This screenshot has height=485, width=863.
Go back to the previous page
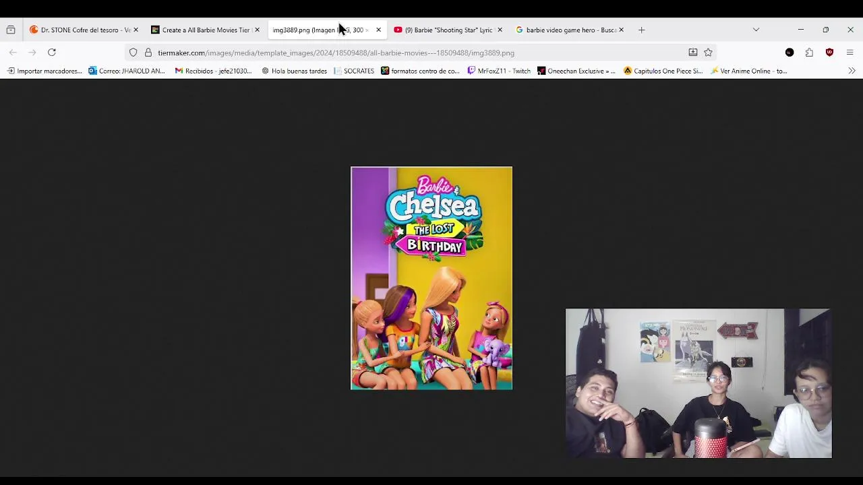click(13, 53)
